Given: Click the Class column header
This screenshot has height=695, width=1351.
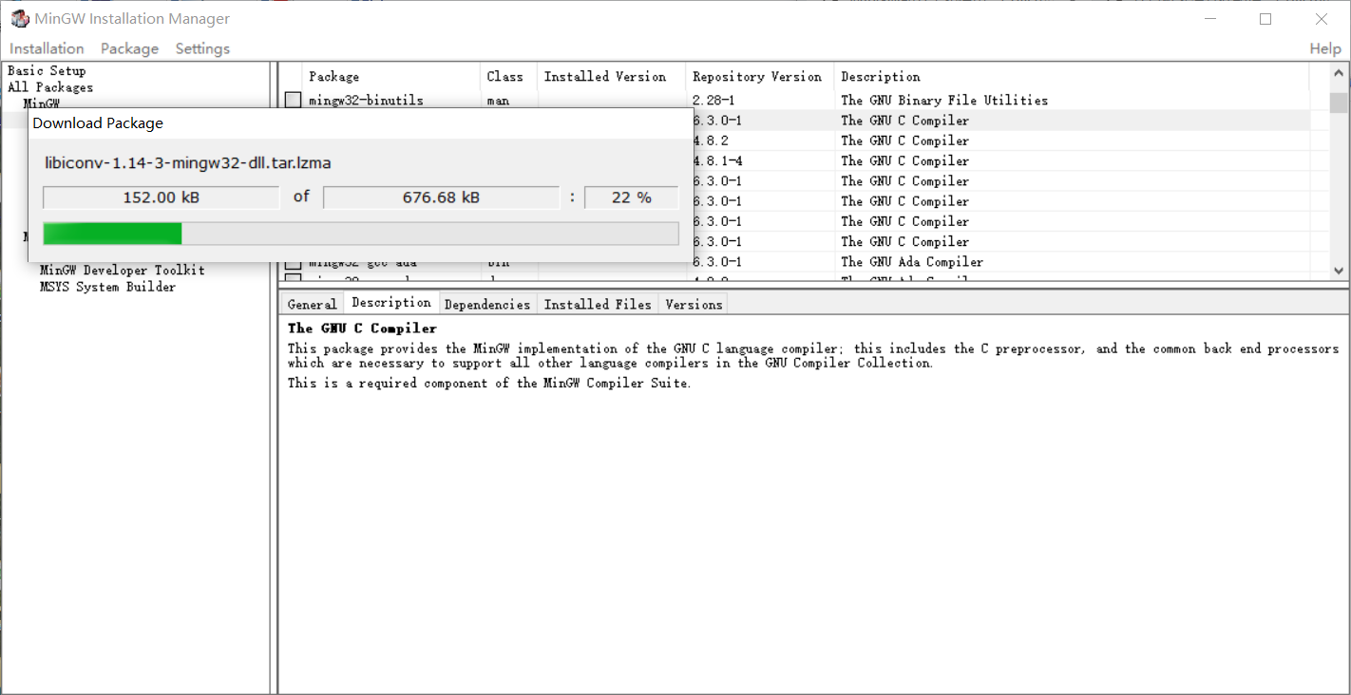Looking at the screenshot, I should click(x=508, y=76).
